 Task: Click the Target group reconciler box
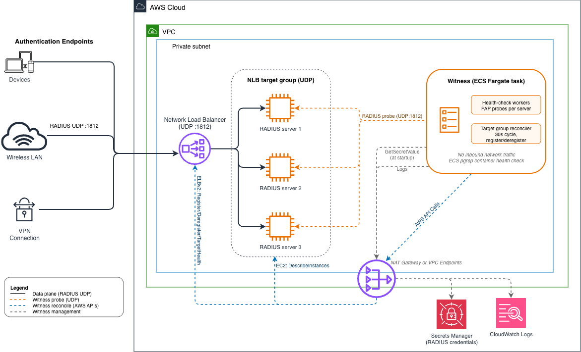pyautogui.click(x=506, y=134)
